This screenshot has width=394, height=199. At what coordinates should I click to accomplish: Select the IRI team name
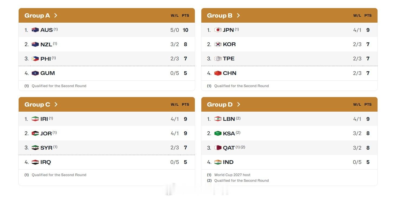click(44, 119)
